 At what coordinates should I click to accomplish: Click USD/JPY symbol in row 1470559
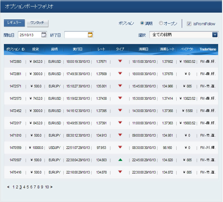coord(55,148)
